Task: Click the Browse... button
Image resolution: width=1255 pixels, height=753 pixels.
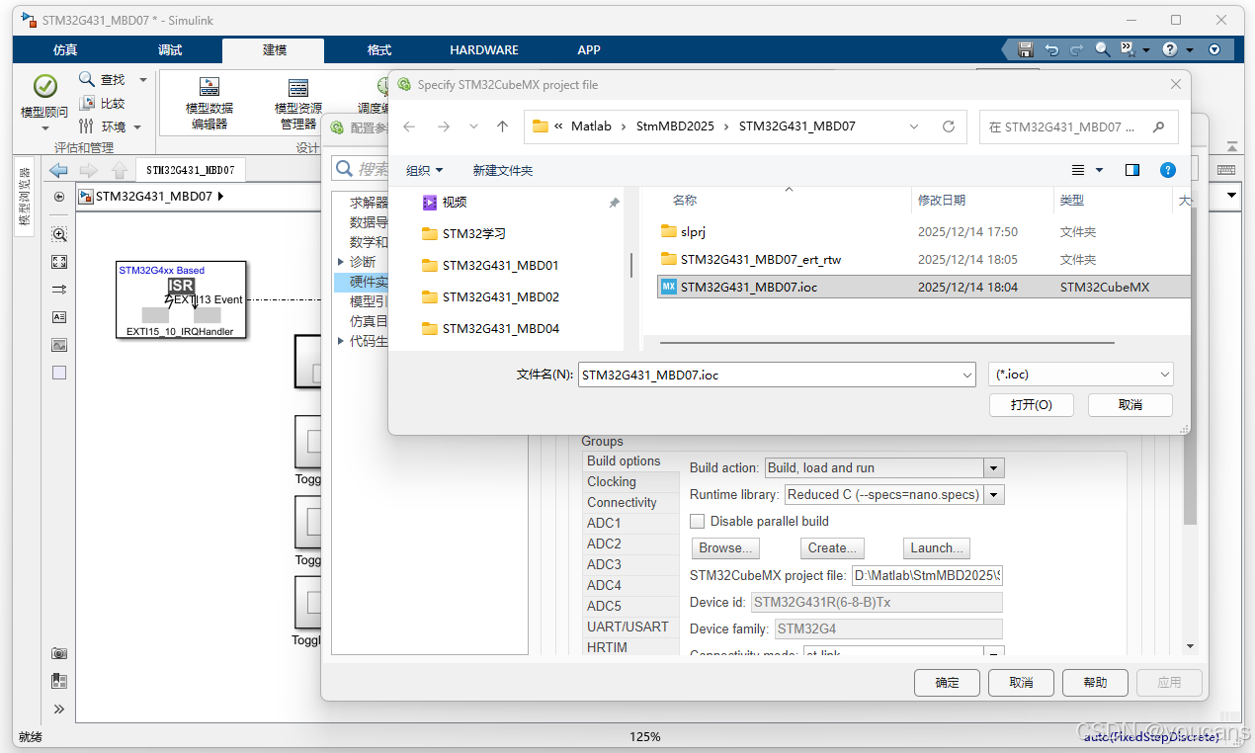Action: coord(725,548)
